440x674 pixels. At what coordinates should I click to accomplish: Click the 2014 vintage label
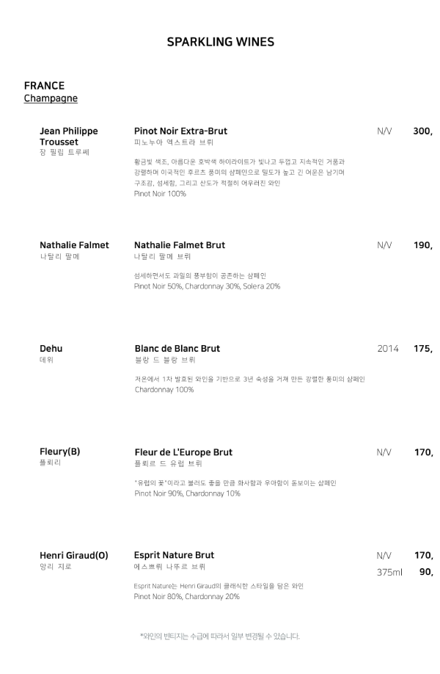click(388, 348)
